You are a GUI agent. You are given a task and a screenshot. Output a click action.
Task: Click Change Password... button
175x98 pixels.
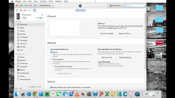click(x=65, y=73)
